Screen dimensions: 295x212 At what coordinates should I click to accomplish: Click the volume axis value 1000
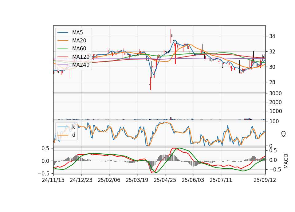[275, 111]
